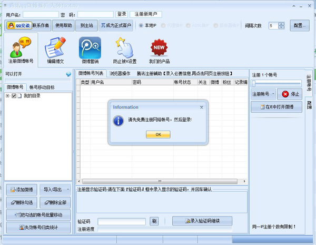Click 联系作者 button
316x245 pixels.
41,25
